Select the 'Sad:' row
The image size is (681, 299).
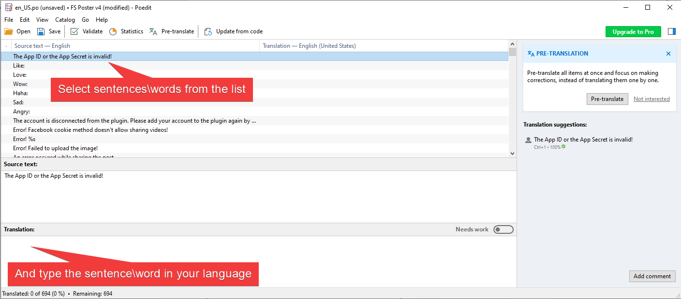click(254, 102)
